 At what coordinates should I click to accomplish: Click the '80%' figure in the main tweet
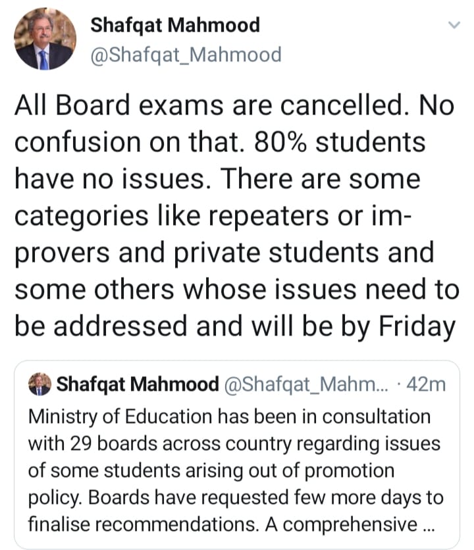280,142
